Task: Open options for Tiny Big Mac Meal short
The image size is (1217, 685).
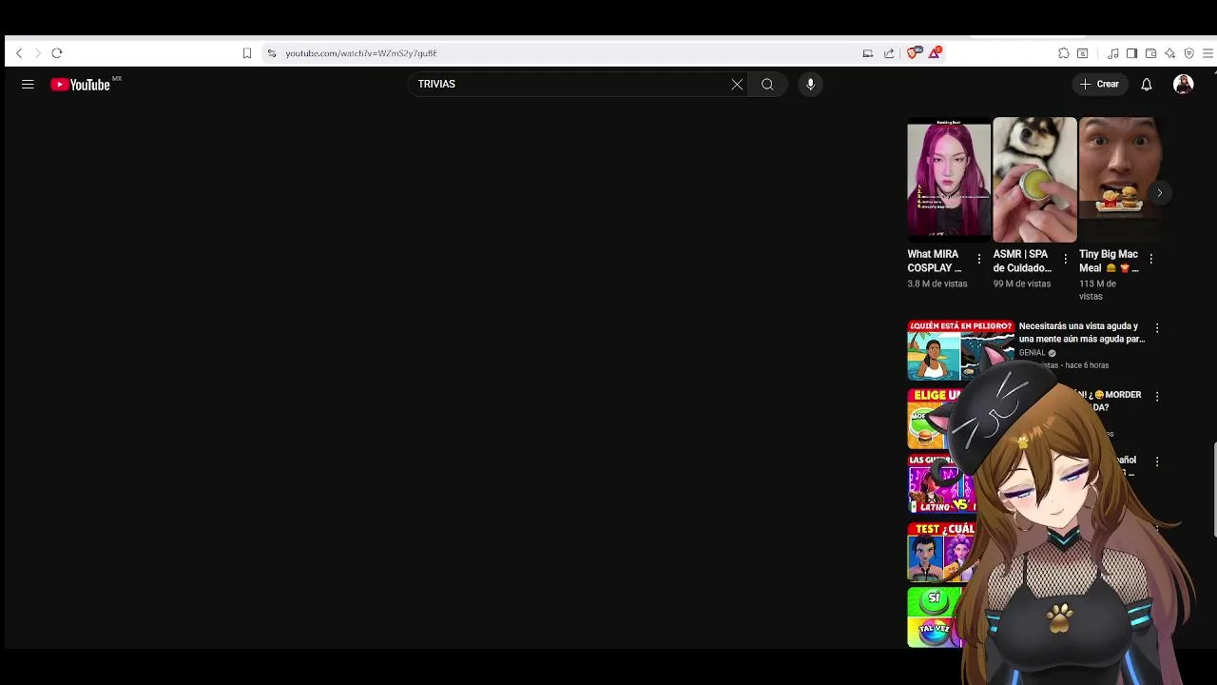Action: 1151,259
